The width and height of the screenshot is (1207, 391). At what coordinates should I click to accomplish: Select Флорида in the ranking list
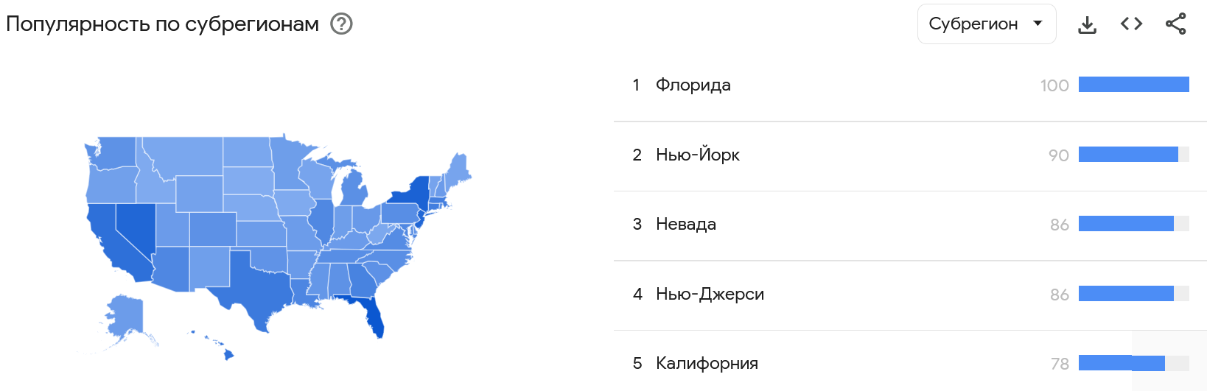click(693, 85)
